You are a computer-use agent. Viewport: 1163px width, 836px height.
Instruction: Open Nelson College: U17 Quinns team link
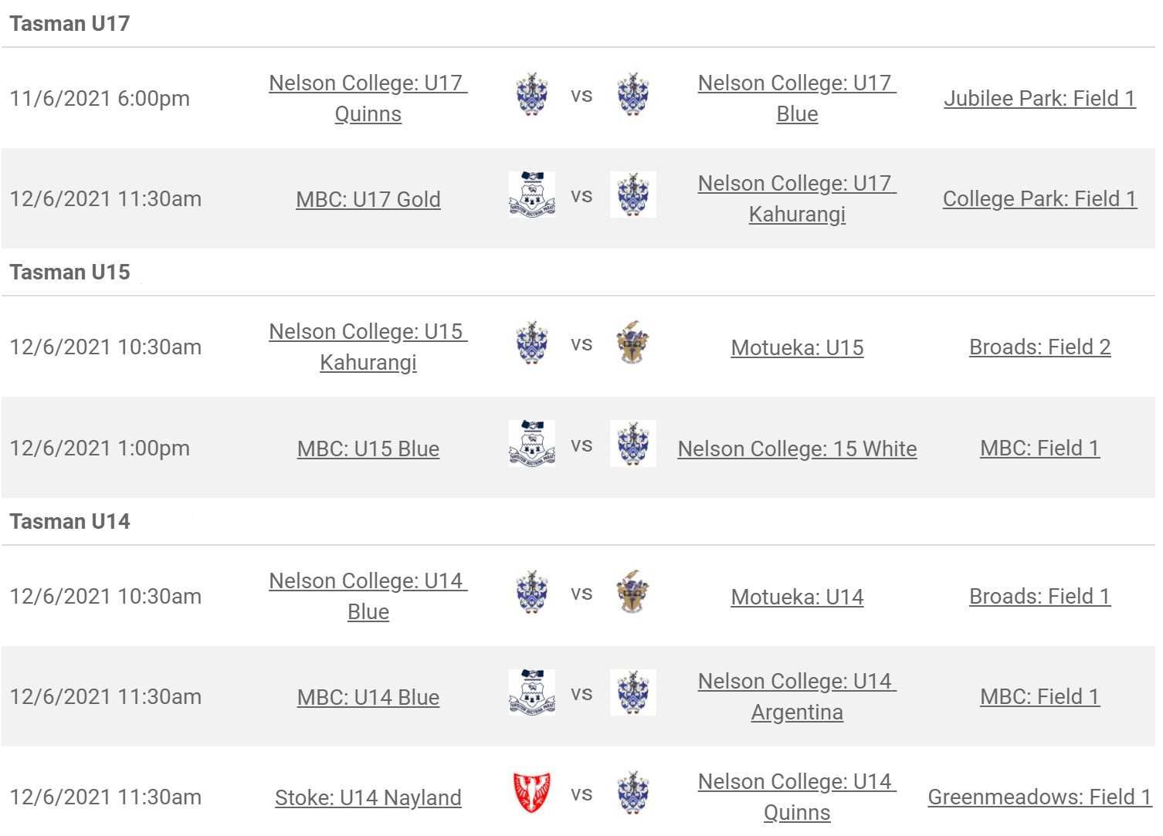coord(368,98)
